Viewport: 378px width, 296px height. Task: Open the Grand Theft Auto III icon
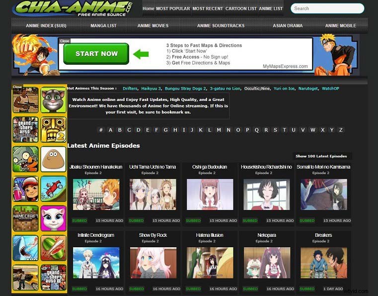point(53,278)
